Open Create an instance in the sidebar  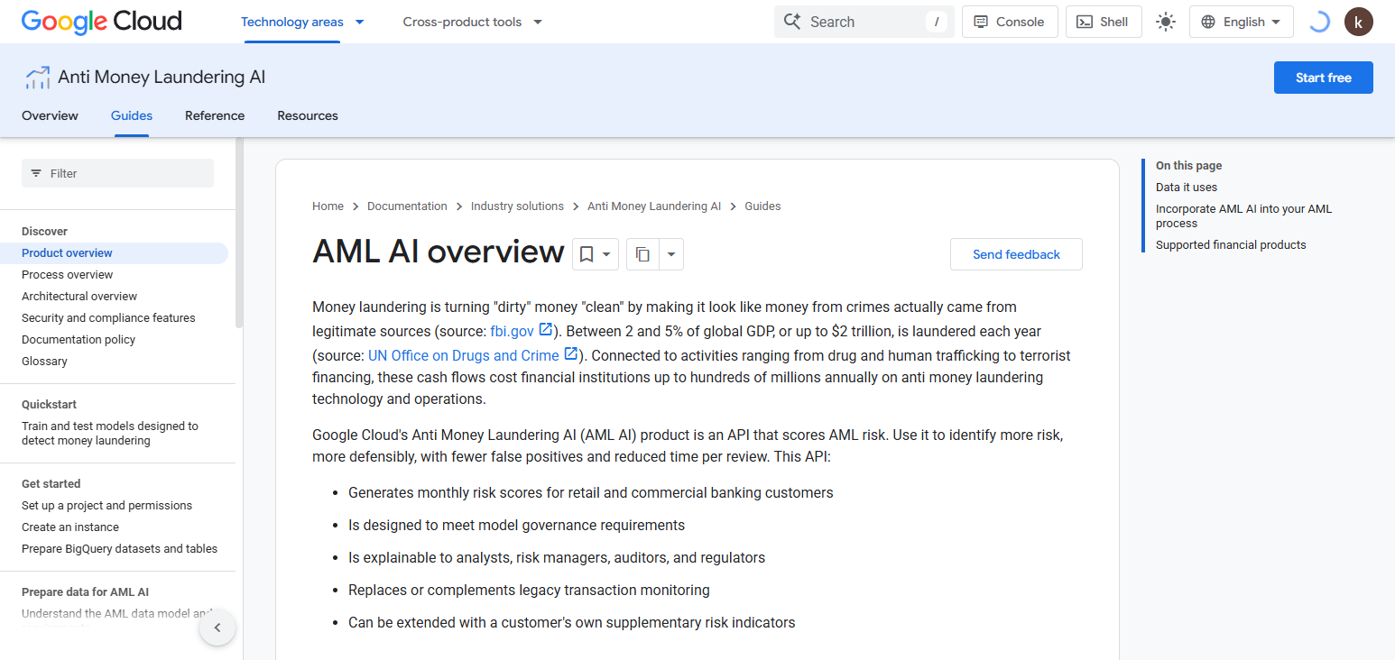70,527
